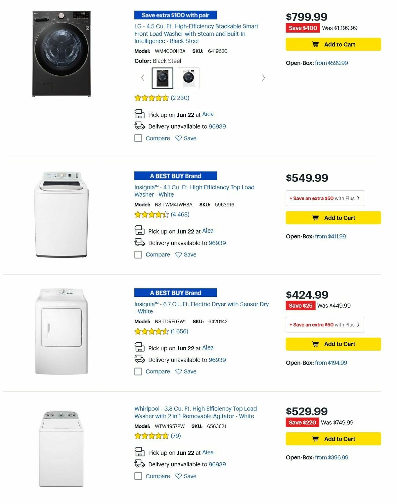The image size is (397, 503).
Task: Save the Whirlpool washer using heart icon
Action: click(x=178, y=476)
